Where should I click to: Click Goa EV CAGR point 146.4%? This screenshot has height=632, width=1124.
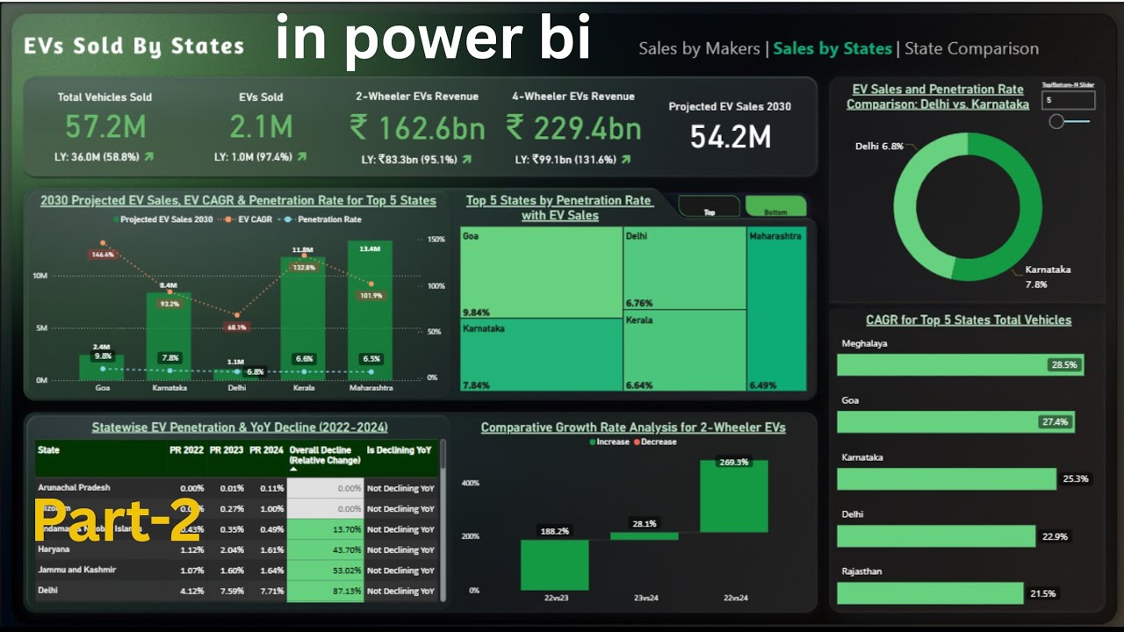[x=102, y=243]
